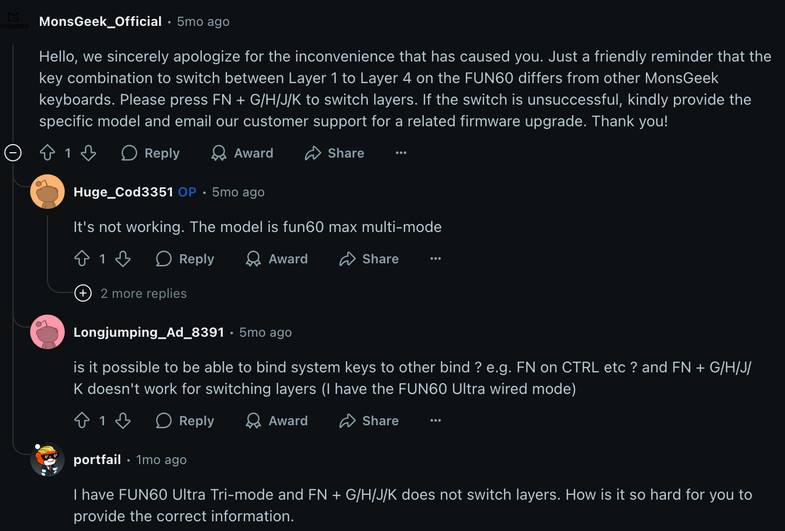785x531 pixels.
Task: Upvote Longjumping_Ad_8391's comment
Action: (x=82, y=420)
